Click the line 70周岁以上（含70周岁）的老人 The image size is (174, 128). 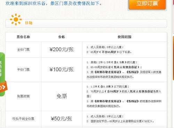[124, 94]
